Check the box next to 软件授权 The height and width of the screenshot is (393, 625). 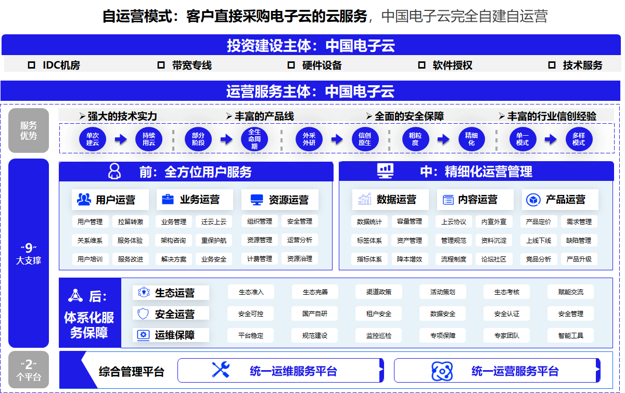[422, 65]
